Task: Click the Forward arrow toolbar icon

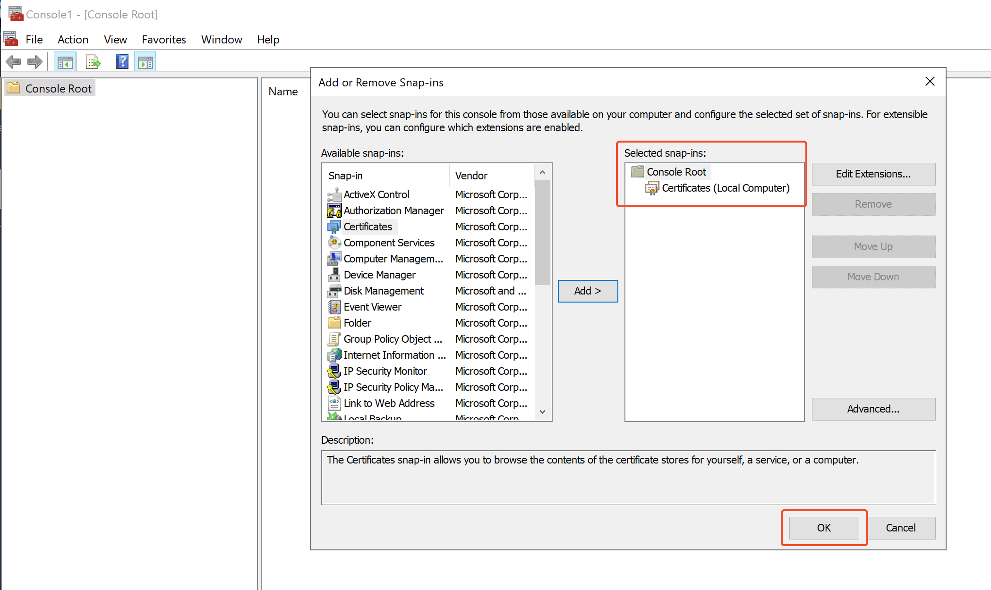Action: tap(34, 62)
